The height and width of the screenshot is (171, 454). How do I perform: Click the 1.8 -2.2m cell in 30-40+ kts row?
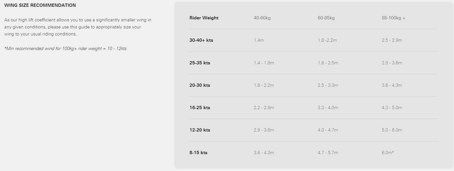point(327,40)
